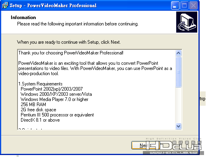Click the "PowerPoint 2002(xp)/2003/2007" requirement line
The height and width of the screenshot is (157, 206).
click(x=52, y=89)
